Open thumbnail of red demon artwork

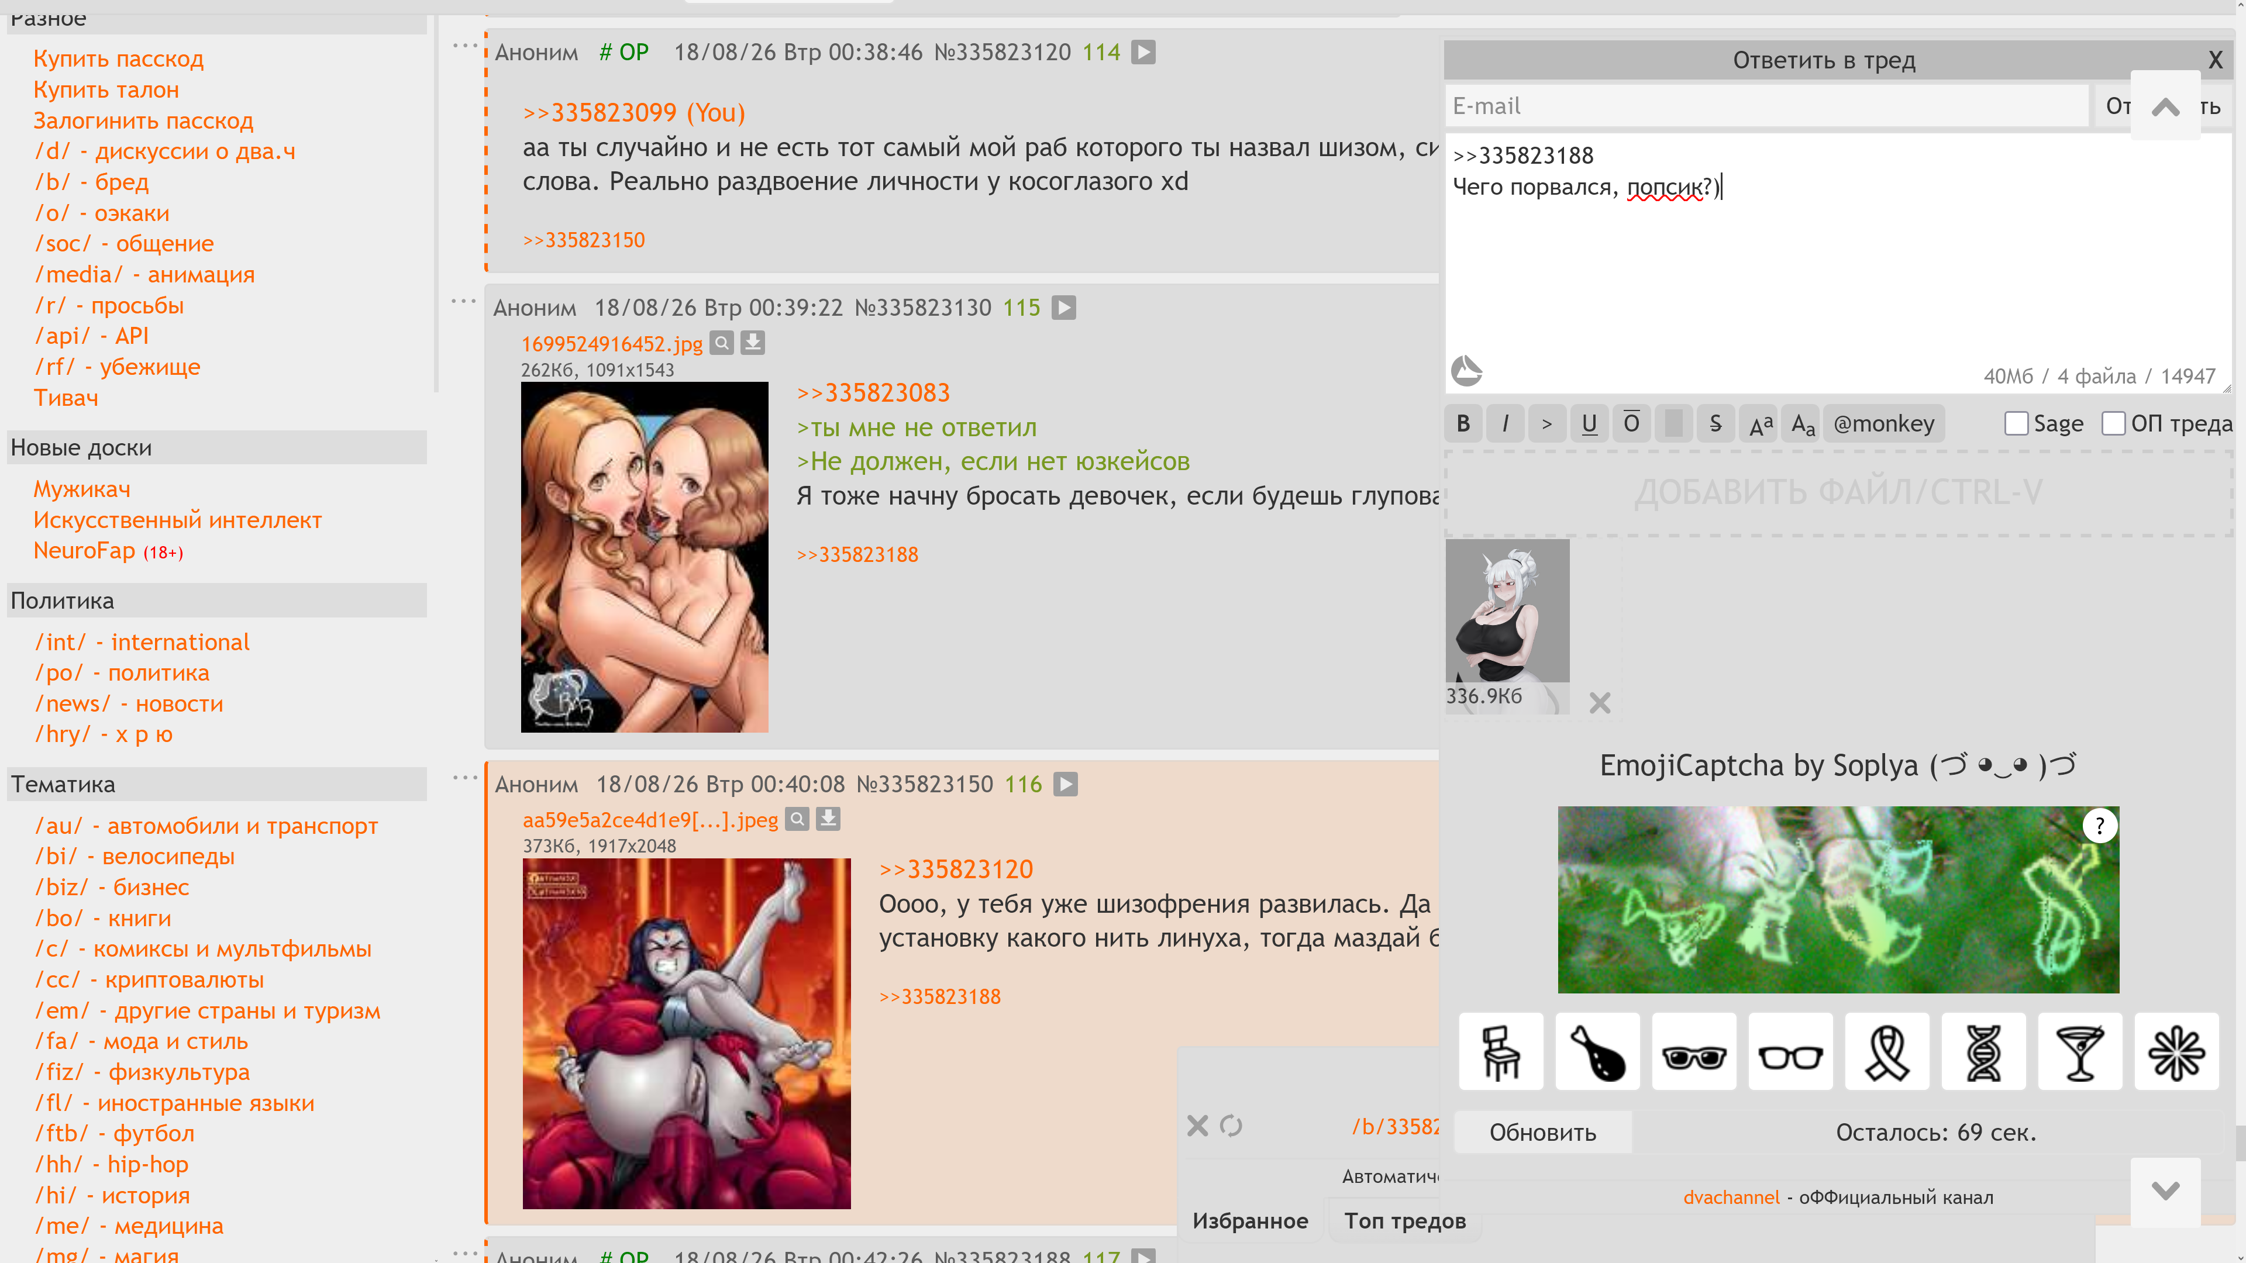pyautogui.click(x=686, y=1034)
